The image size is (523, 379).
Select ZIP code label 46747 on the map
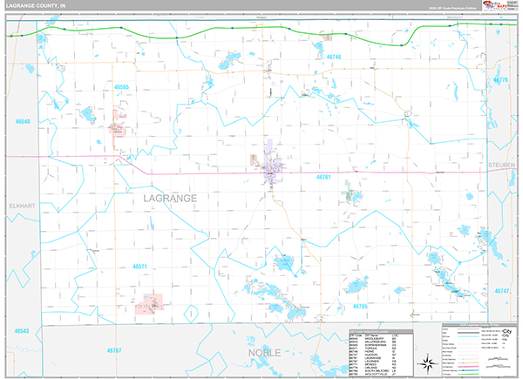pos(502,291)
